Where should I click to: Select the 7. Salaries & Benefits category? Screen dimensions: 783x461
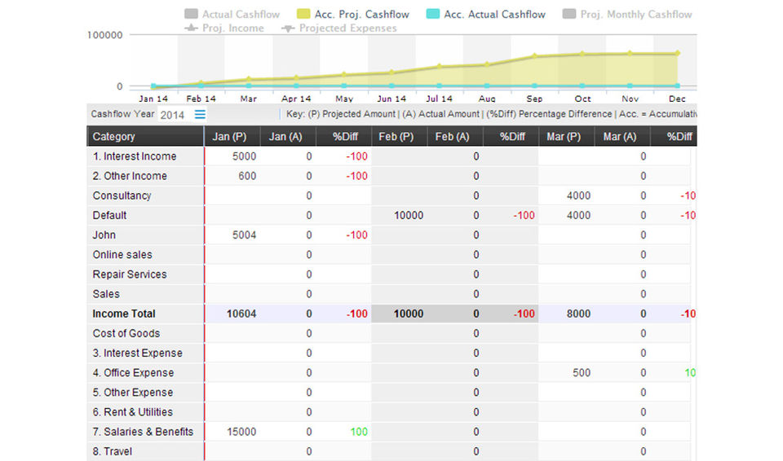(143, 432)
